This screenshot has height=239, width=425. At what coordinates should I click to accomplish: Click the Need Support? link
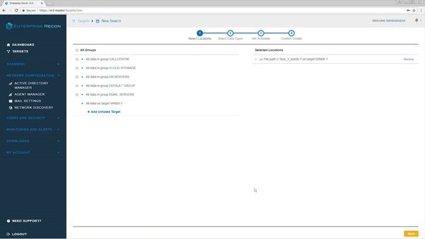click(x=27, y=221)
